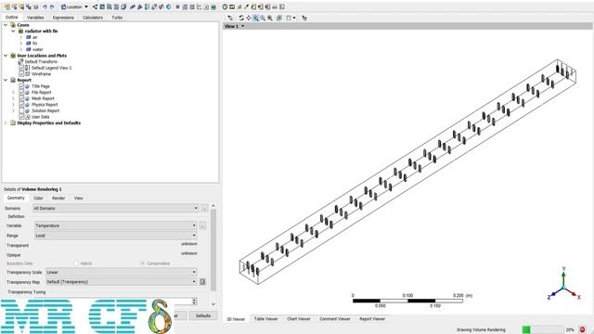Image resolution: width=594 pixels, height=334 pixels.
Task: Click the Undo arrow icon
Action: coord(45,6)
